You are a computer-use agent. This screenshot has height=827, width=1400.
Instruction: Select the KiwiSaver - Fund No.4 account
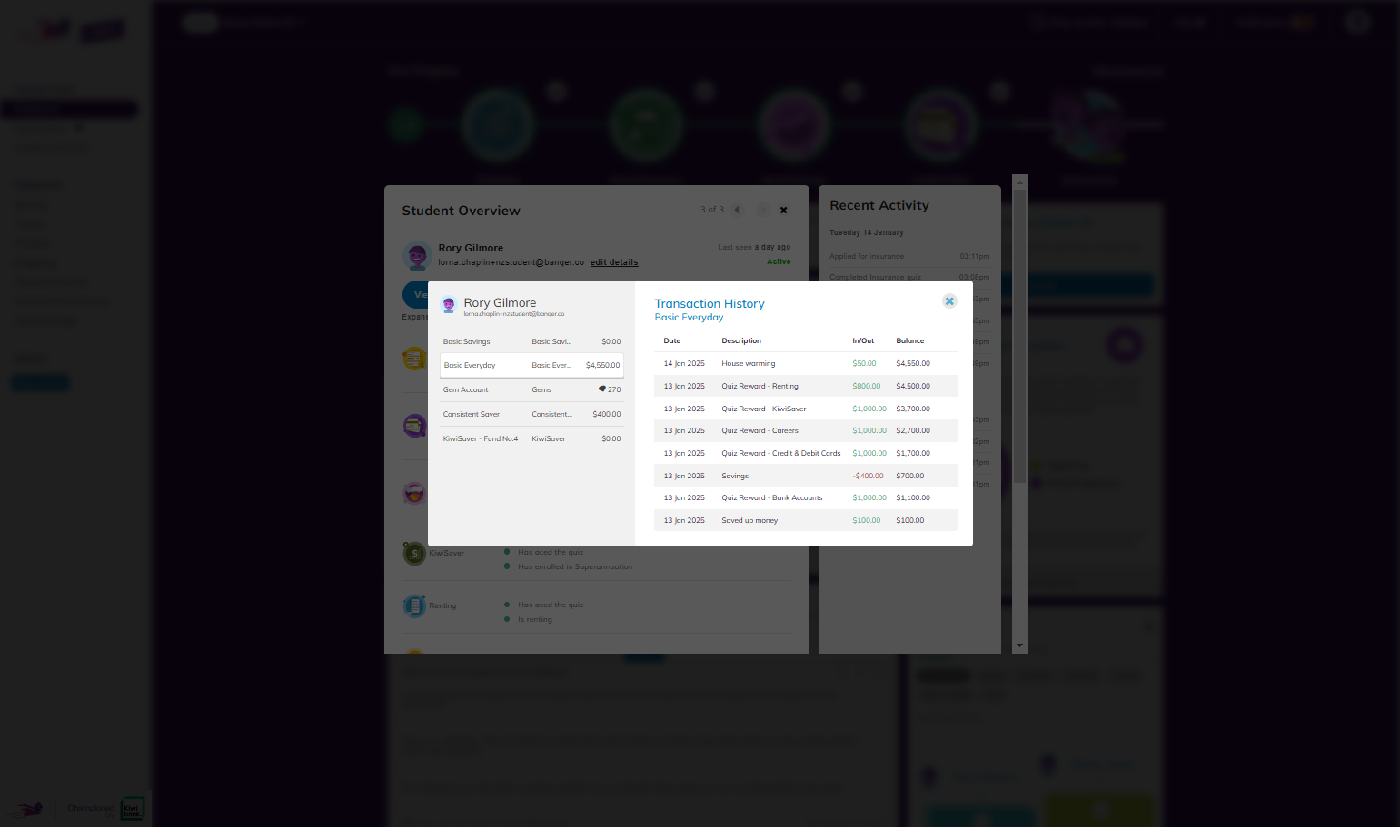pos(531,438)
